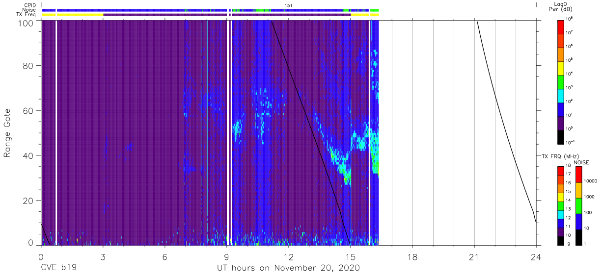Select the cyan segment of TX FRQ colorbar
The height and width of the screenshot is (278, 603).
pyautogui.click(x=561, y=215)
